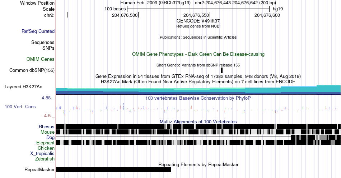Click the black RepeatMasker repeat element bar
341x178 pixels.
[x=113, y=169]
